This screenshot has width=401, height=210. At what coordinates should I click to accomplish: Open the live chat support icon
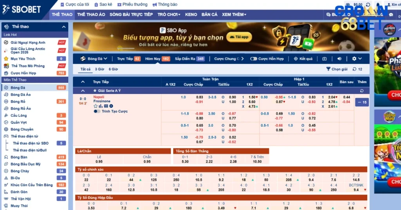click(391, 14)
